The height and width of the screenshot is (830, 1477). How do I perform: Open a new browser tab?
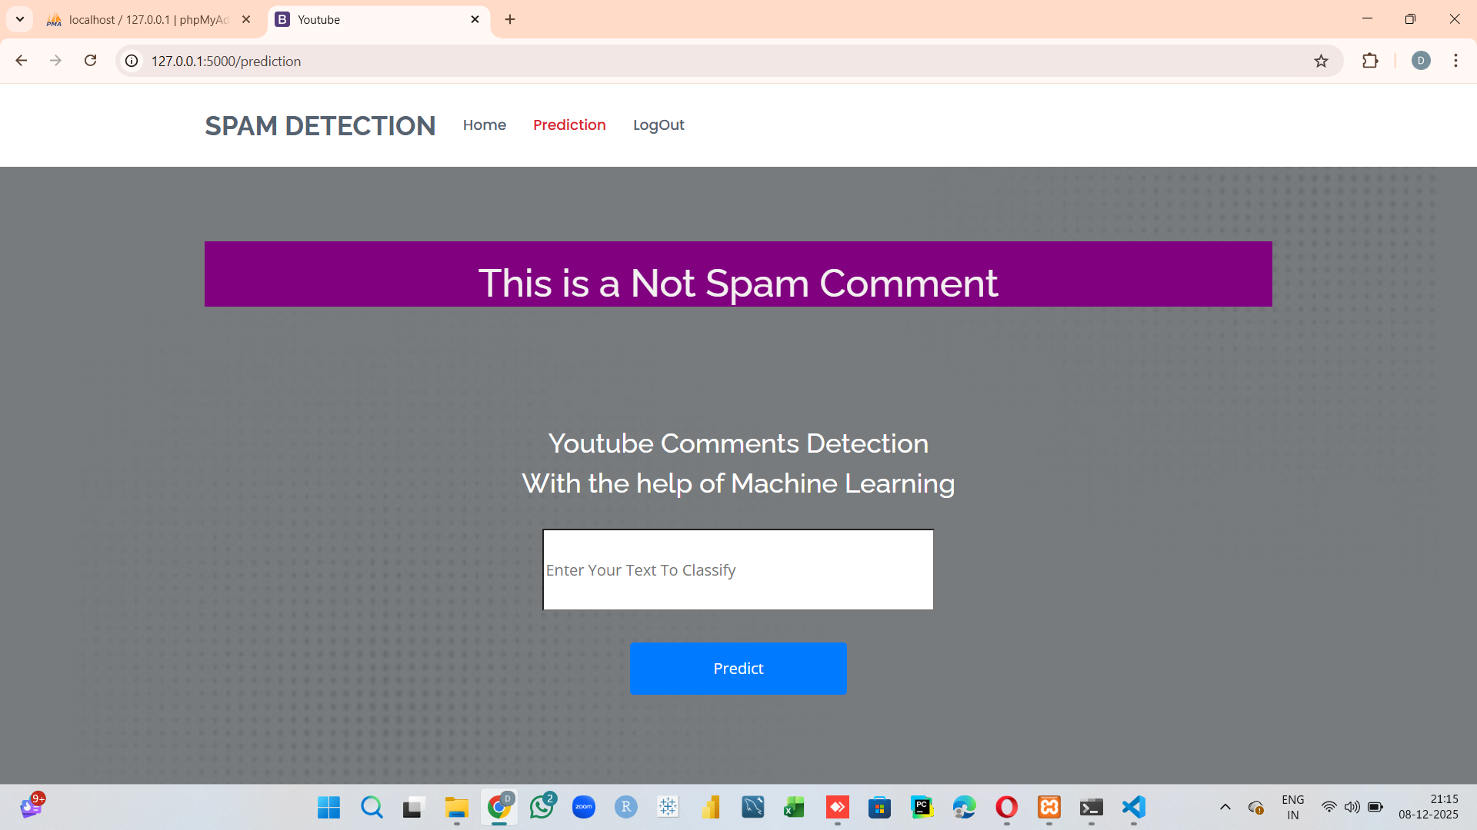(510, 20)
